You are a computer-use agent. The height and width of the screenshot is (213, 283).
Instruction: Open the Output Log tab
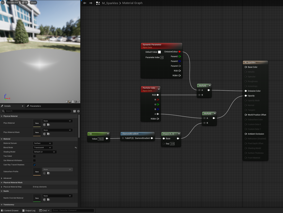coord(28,211)
